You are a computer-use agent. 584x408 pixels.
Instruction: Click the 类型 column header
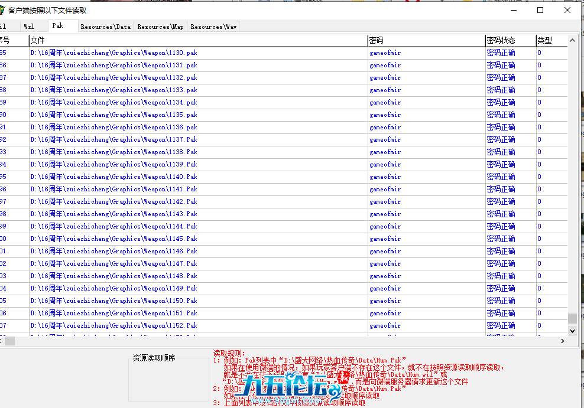click(x=544, y=40)
